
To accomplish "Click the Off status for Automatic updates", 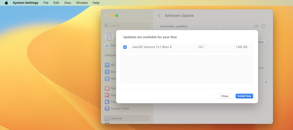I will [x=256, y=26].
